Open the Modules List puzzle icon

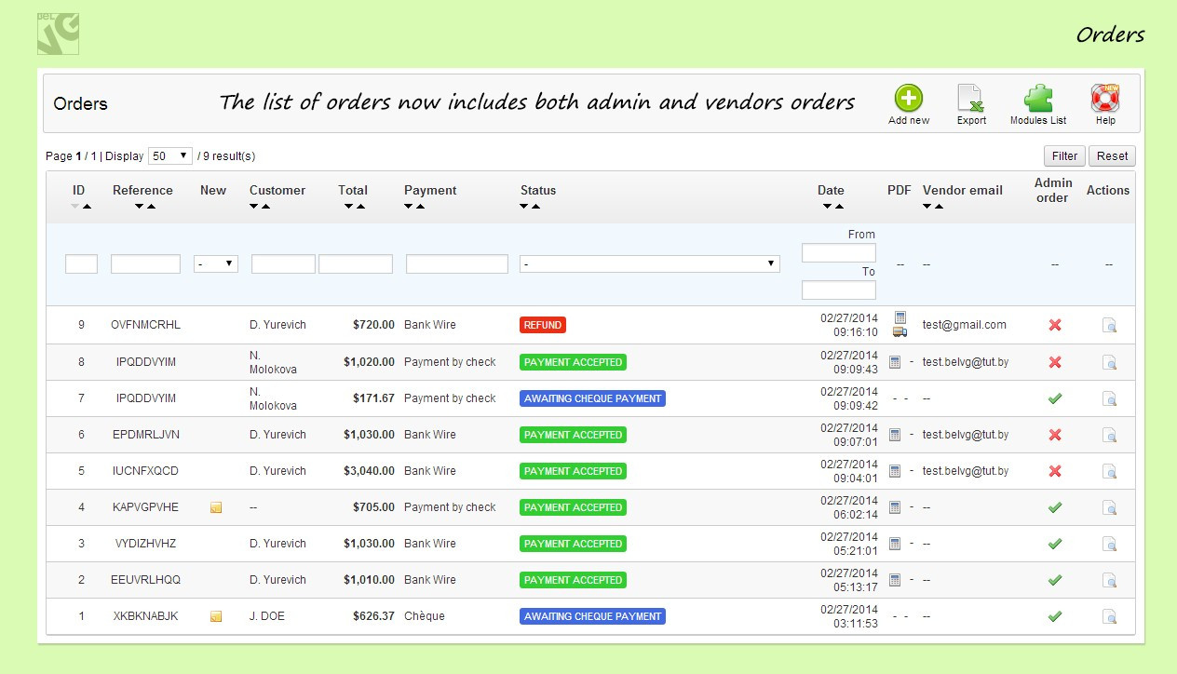coord(1037,99)
